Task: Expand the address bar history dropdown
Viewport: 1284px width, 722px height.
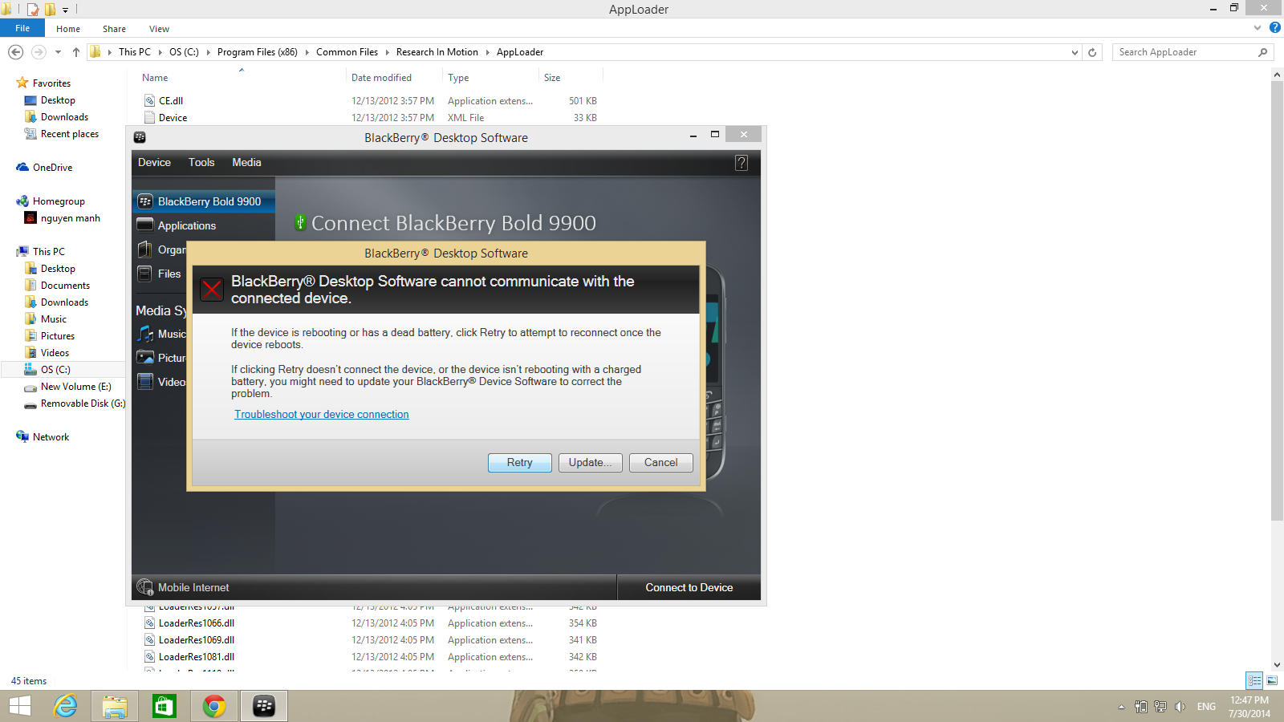Action: coord(1075,52)
